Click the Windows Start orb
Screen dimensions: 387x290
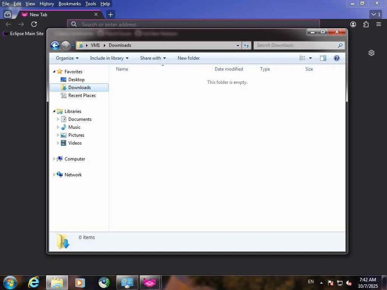pyautogui.click(x=10, y=282)
